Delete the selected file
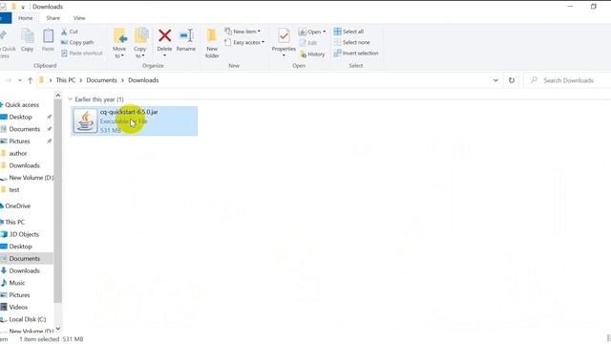This screenshot has width=611, height=344. point(164,39)
